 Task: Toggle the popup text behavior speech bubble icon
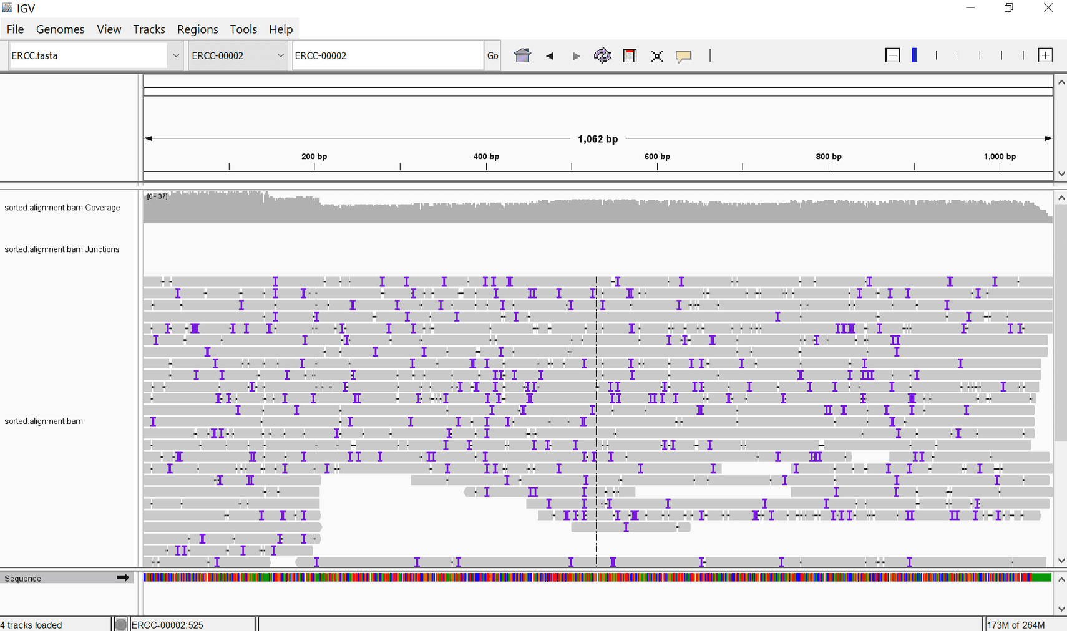685,55
